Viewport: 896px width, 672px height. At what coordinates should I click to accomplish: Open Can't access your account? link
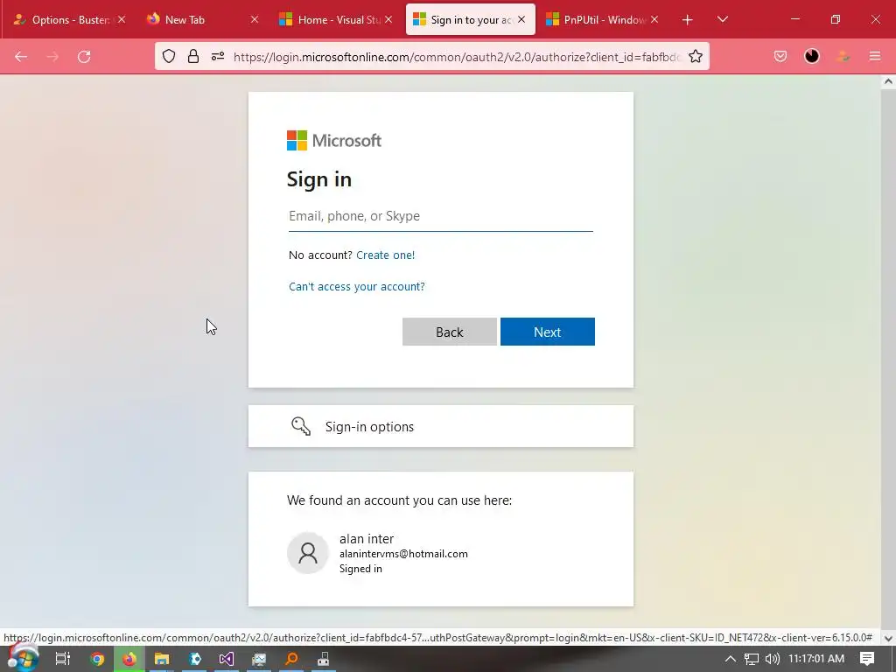[x=357, y=286]
